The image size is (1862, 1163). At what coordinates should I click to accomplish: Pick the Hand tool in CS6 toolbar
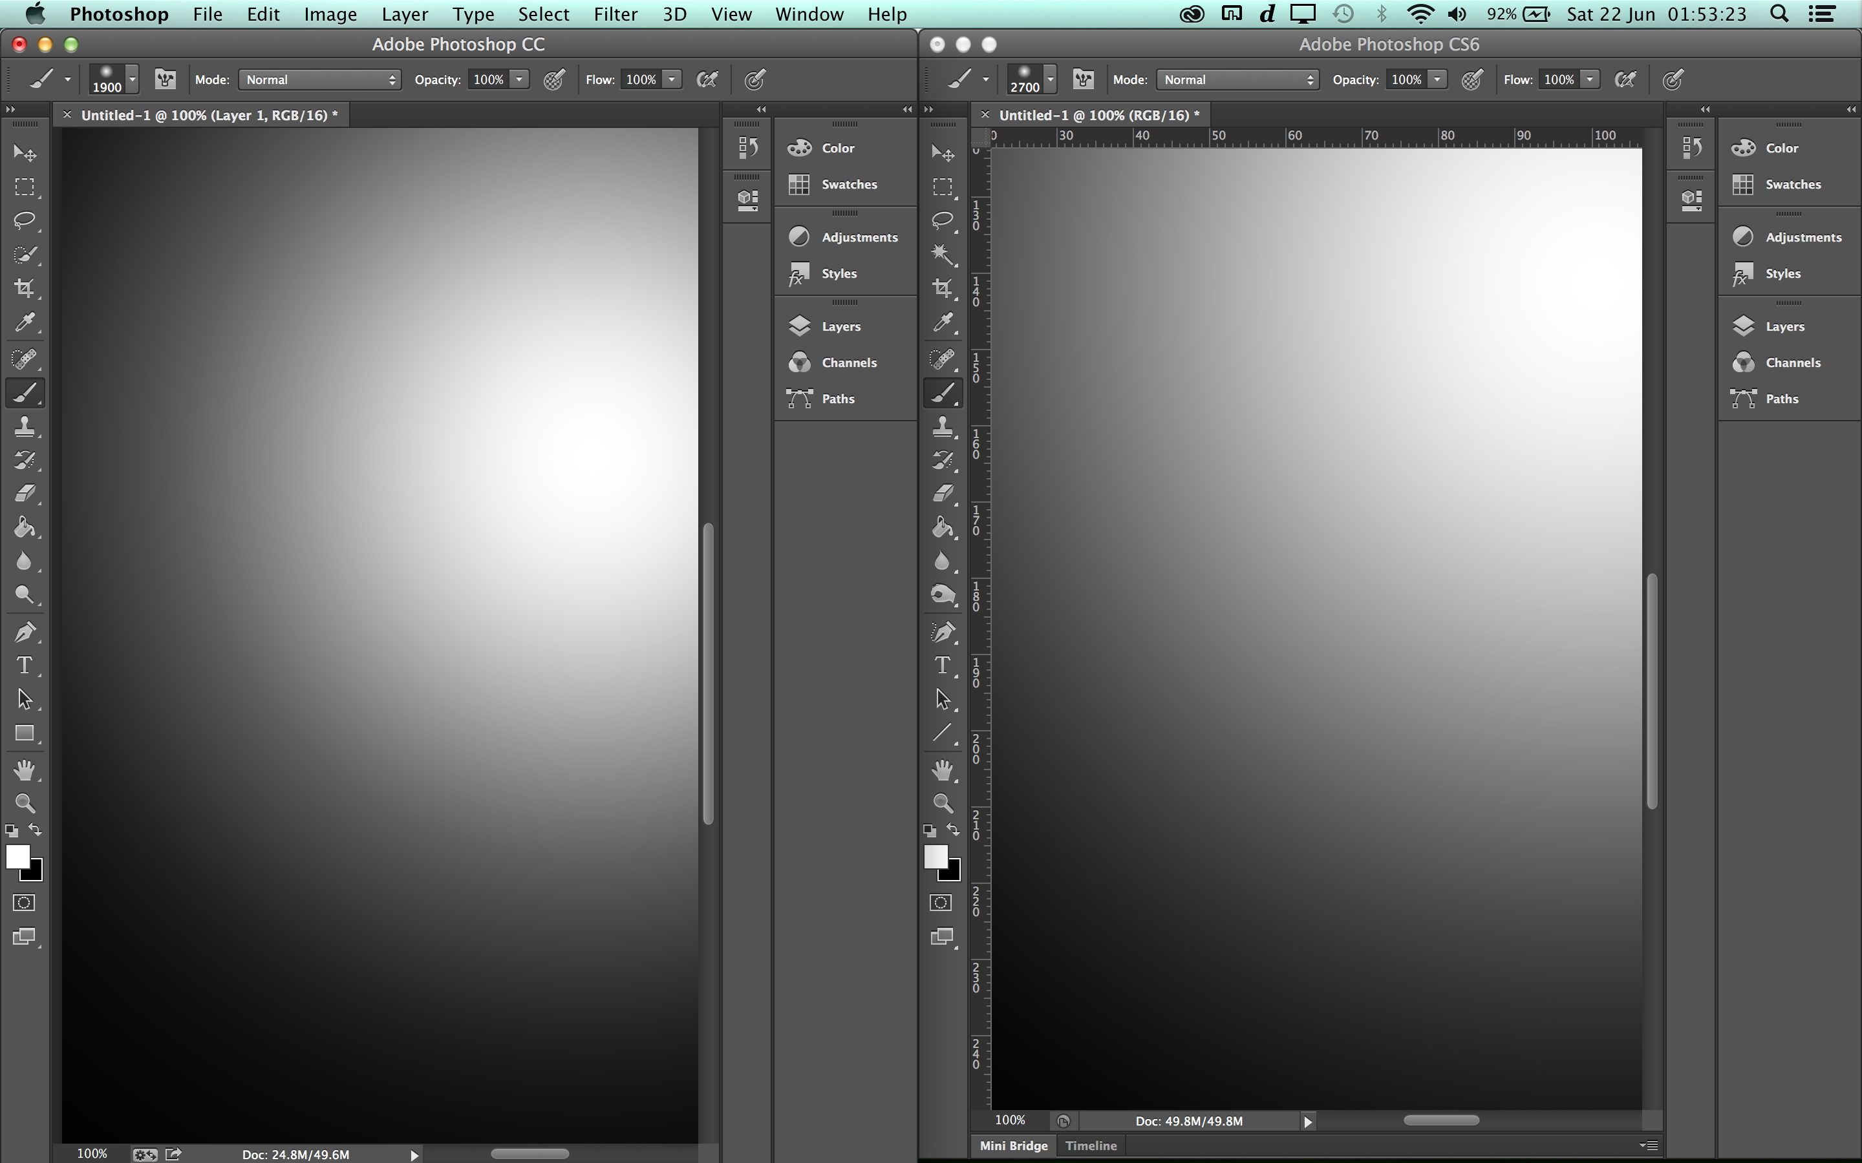click(x=942, y=769)
